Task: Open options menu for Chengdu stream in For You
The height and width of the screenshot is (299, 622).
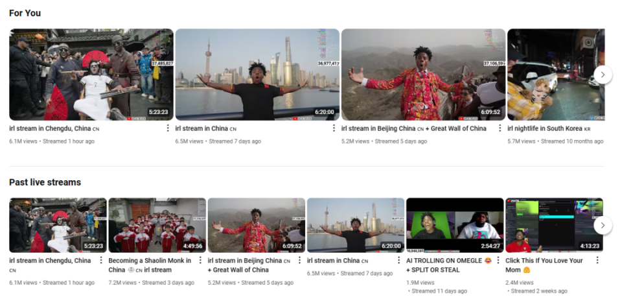Action: (167, 128)
